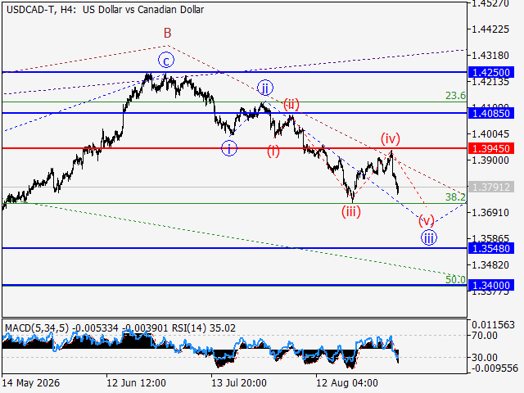This screenshot has height=393, width=524.
Task: Click the MACD(5,34,5) indicator label
Action: pyautogui.click(x=37, y=328)
